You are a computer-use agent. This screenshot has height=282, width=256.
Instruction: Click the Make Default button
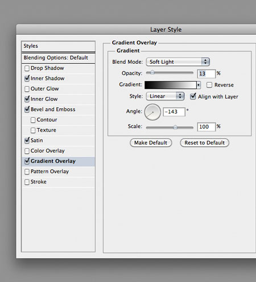[151, 143]
